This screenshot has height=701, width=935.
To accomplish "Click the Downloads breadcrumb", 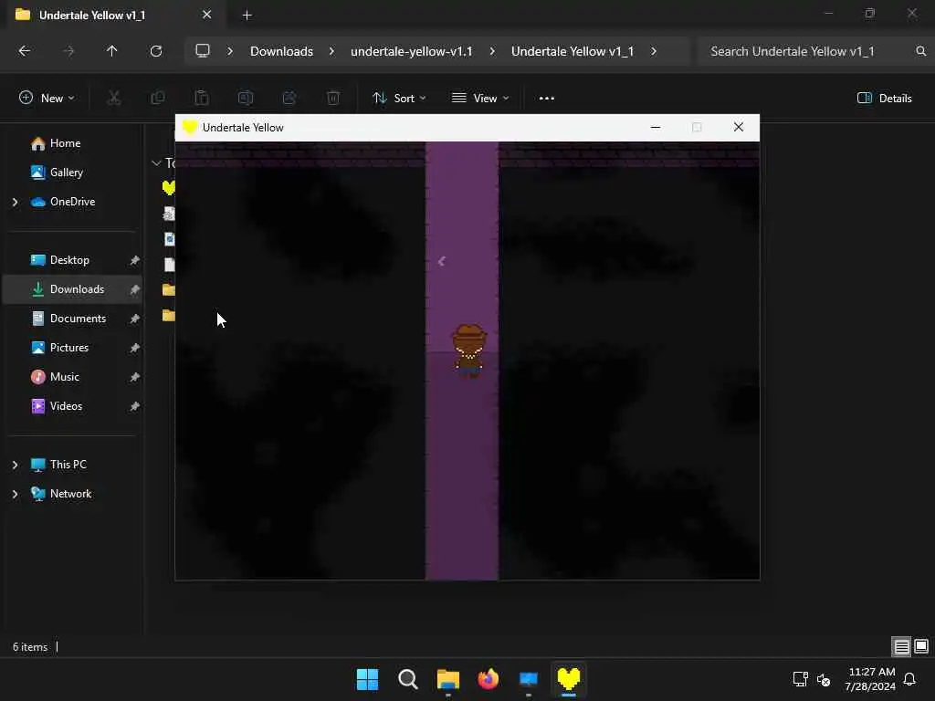I will click(x=281, y=51).
